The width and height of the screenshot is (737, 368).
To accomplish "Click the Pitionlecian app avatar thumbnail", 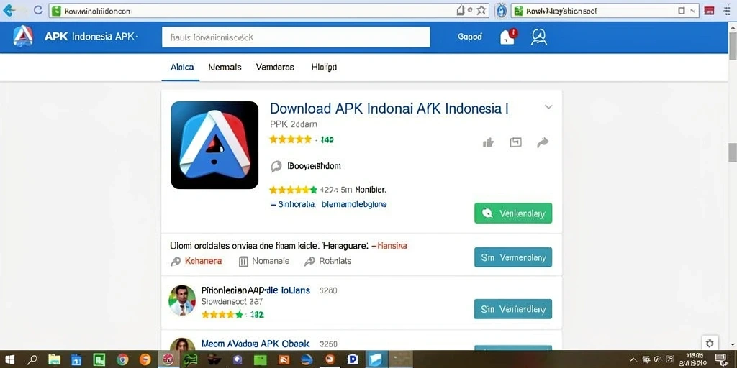I will coord(182,300).
